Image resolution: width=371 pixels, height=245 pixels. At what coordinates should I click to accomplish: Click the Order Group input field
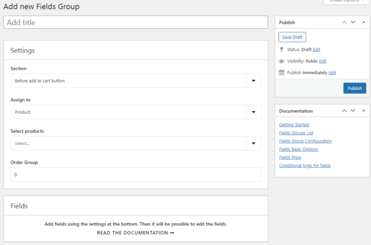(x=135, y=175)
